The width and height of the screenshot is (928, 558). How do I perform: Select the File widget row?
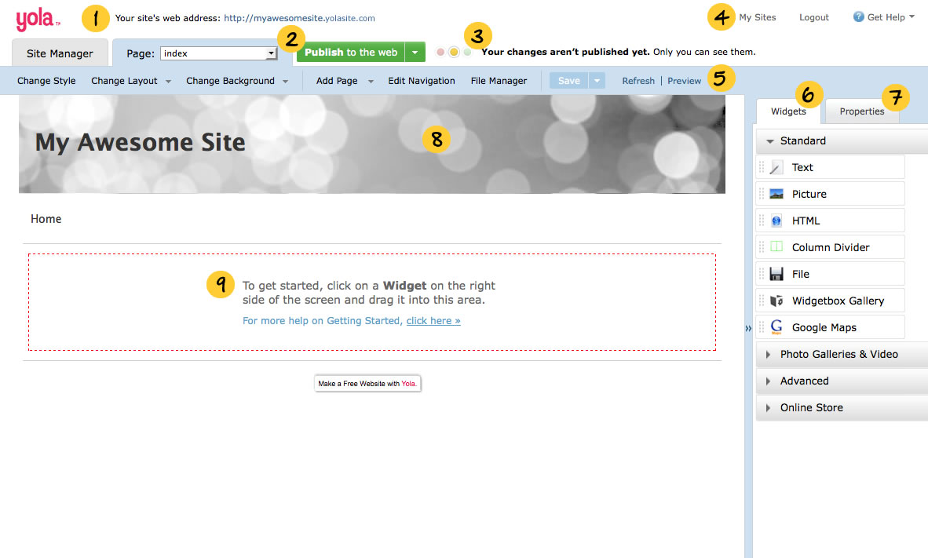[x=831, y=274]
